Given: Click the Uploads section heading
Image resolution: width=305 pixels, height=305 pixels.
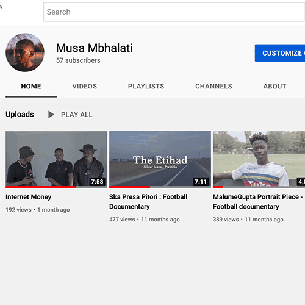Looking at the screenshot, I should 20,114.
